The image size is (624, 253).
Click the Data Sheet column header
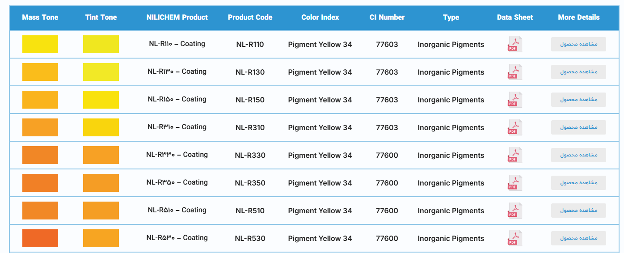pyautogui.click(x=515, y=17)
